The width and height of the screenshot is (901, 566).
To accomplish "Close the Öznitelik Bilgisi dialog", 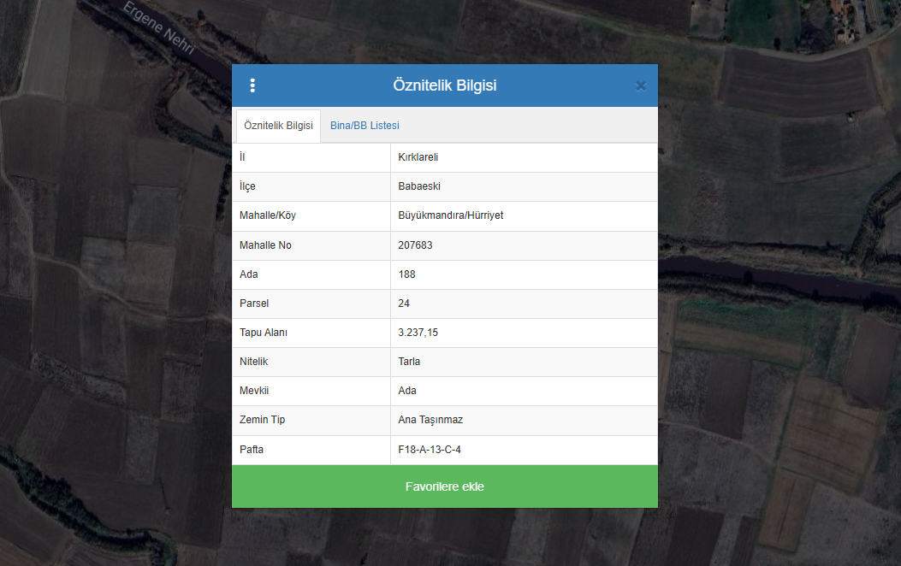I will pos(640,85).
